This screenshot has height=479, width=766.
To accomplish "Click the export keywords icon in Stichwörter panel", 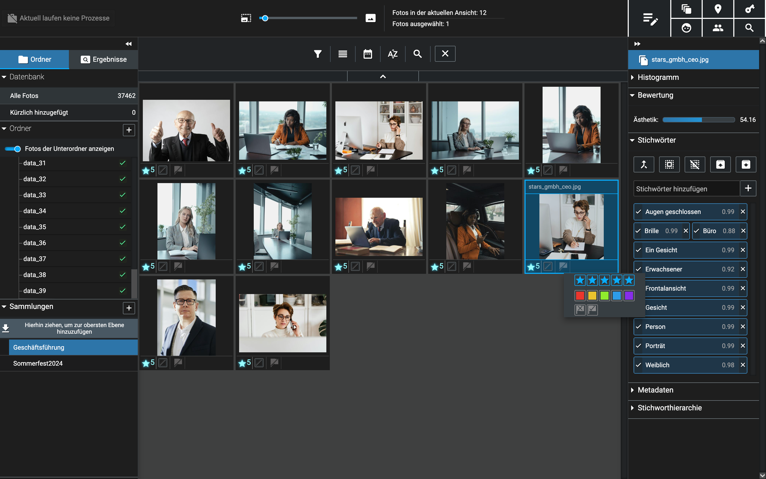I will click(x=721, y=164).
